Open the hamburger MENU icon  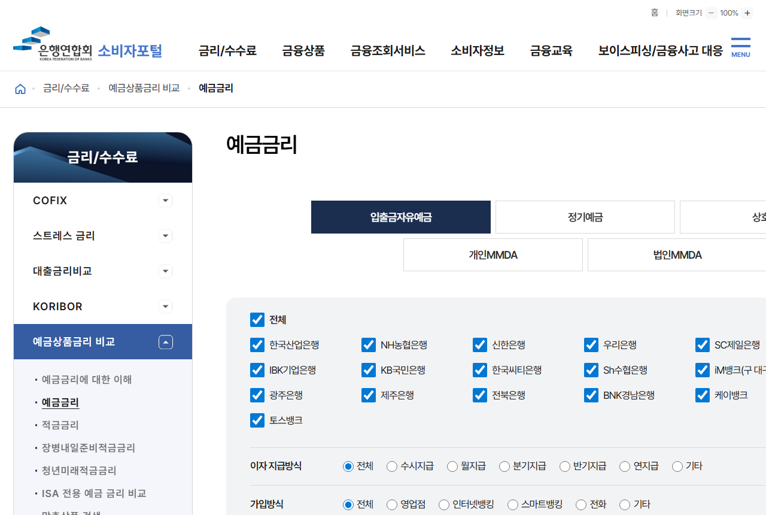[x=740, y=47]
